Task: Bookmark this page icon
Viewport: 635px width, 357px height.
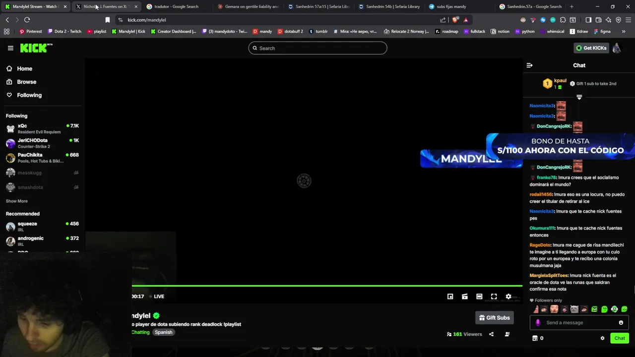Action: coord(107,20)
